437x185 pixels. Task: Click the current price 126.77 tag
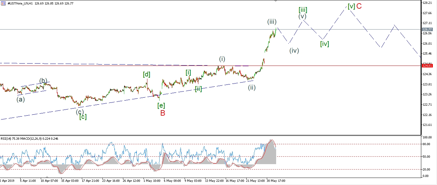click(428, 29)
